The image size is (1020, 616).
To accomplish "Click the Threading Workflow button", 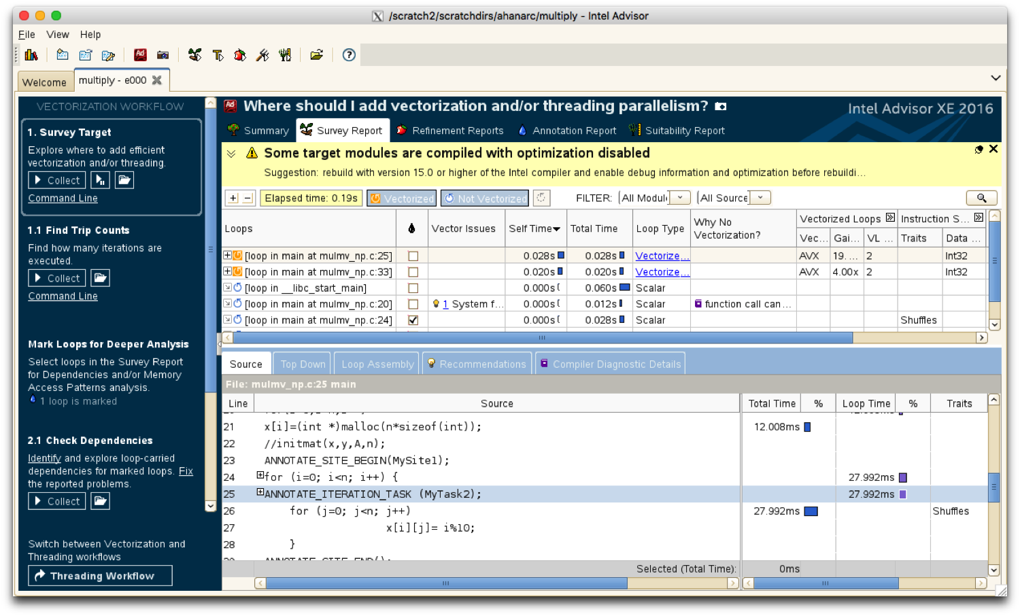I will [100, 576].
